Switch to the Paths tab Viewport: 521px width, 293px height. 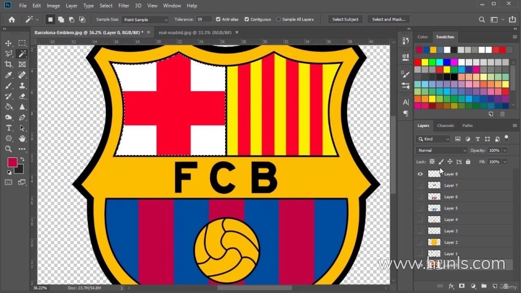tap(467, 125)
